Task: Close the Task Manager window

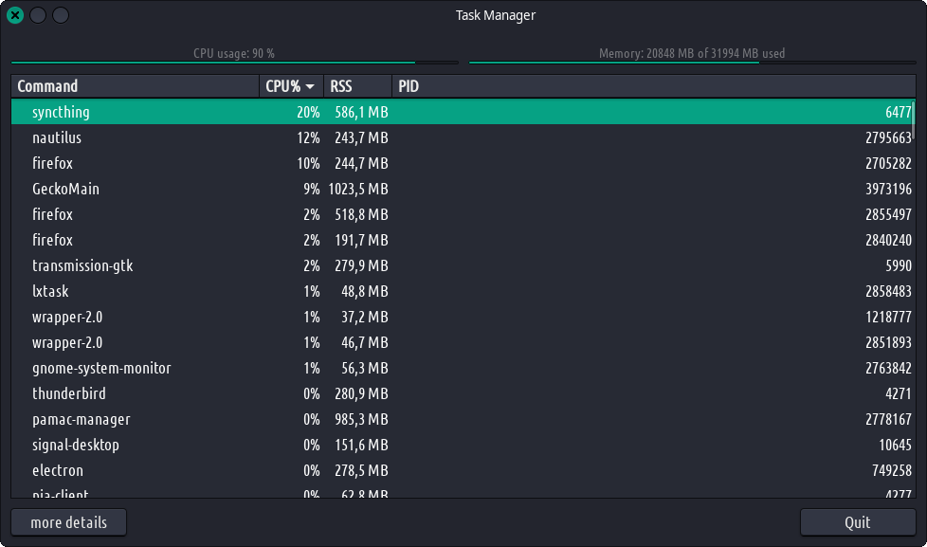Action: 15,15
